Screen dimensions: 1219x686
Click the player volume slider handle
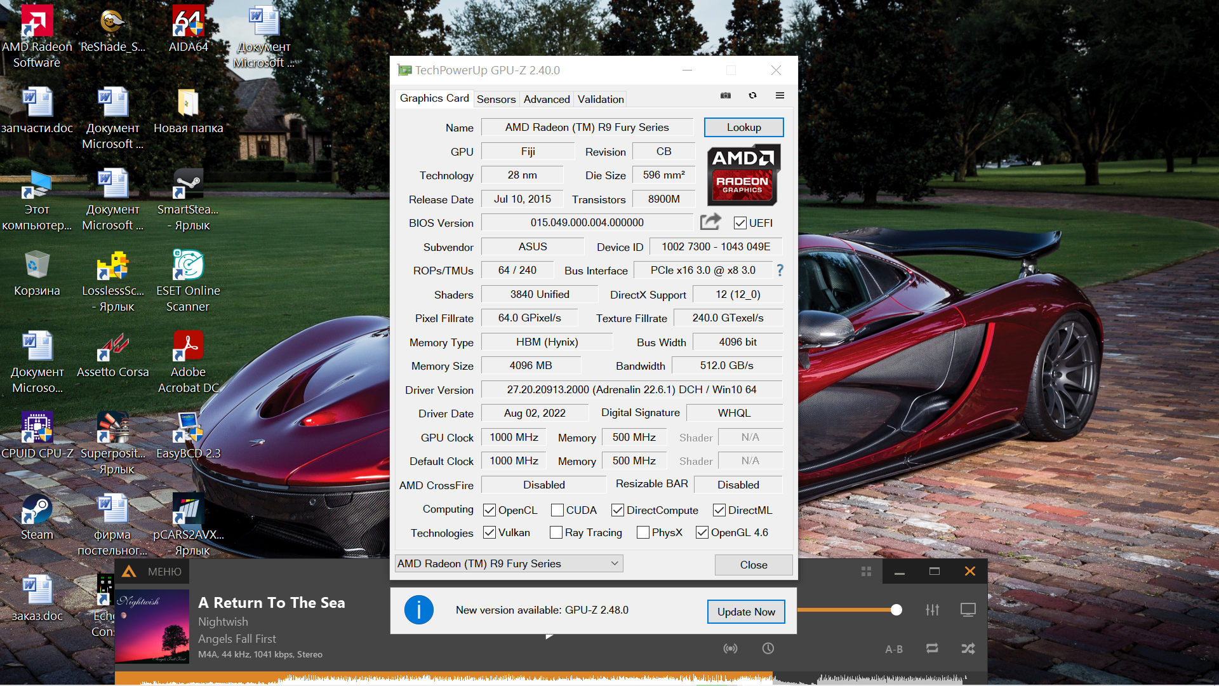[x=896, y=610]
